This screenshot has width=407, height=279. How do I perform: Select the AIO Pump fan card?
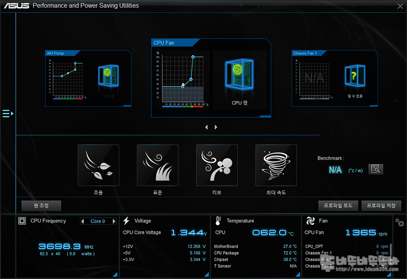pos(88,79)
